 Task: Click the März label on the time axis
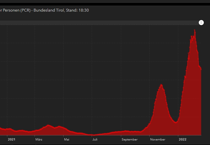[x=39, y=139]
